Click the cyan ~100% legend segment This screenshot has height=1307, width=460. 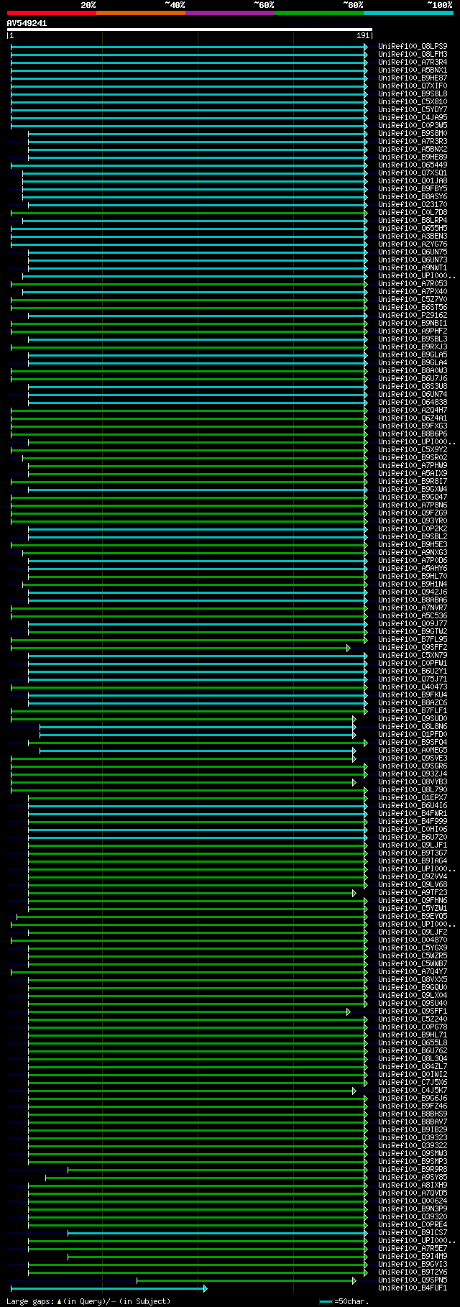point(408,12)
